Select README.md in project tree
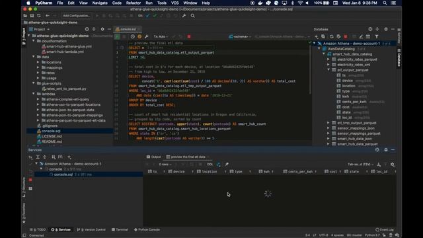Screen dimensions: 423x238 point(52,141)
